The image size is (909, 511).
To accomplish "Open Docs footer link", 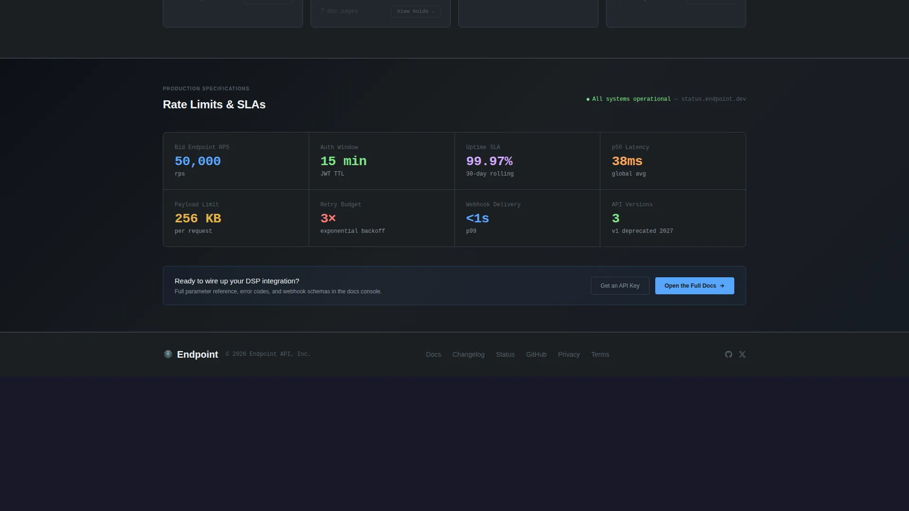I will point(433,354).
